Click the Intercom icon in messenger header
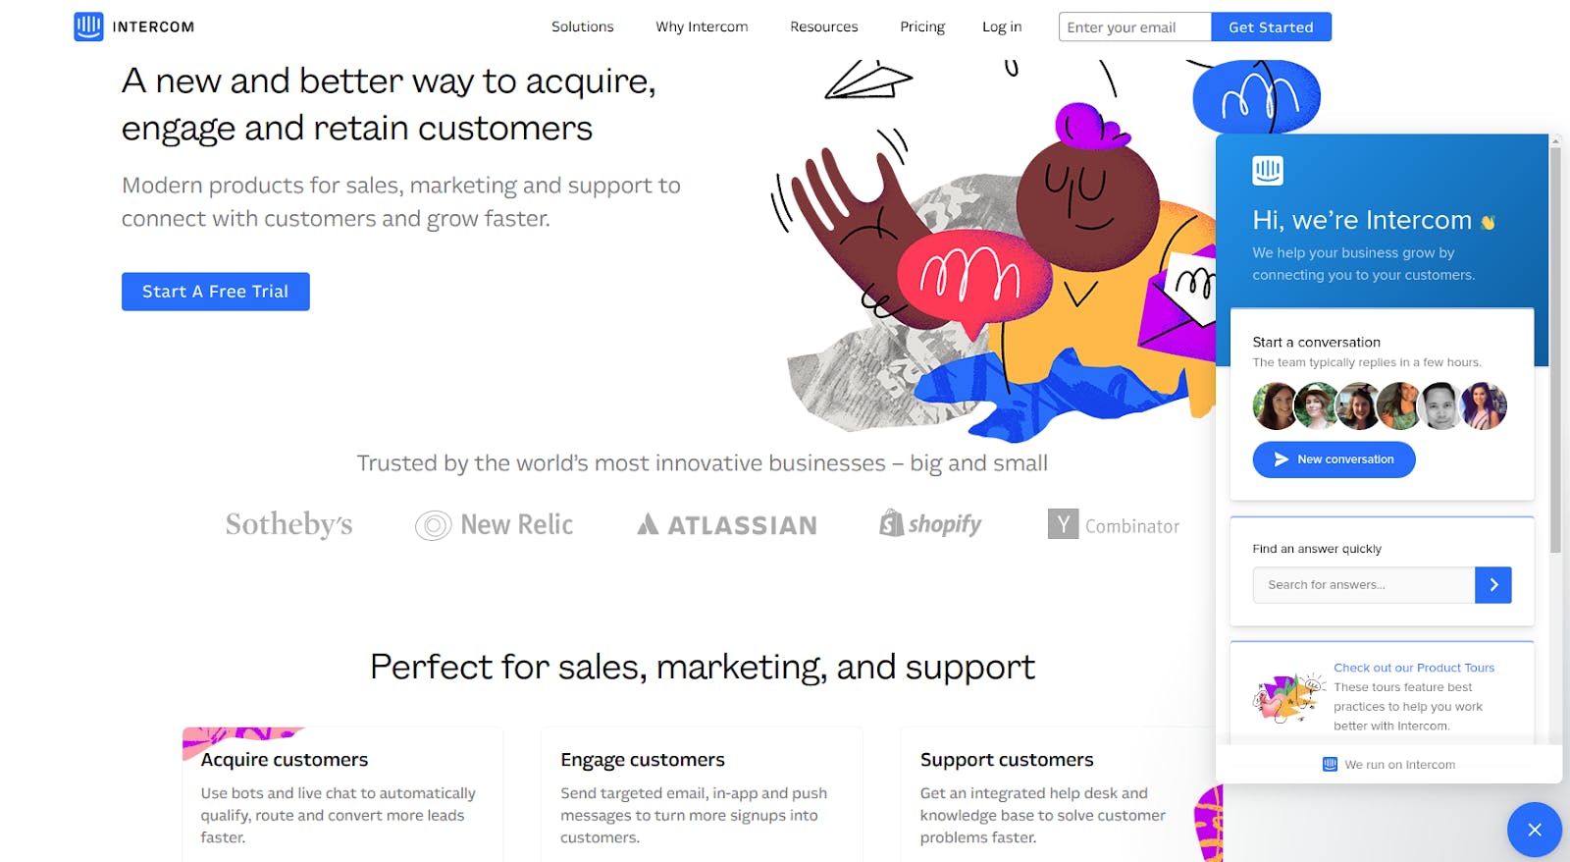 [x=1267, y=171]
